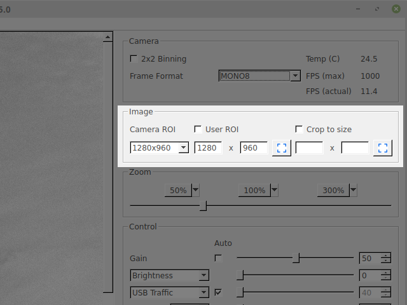Click the Crop to size frame icon button
The height and width of the screenshot is (305, 407).
[x=383, y=148]
